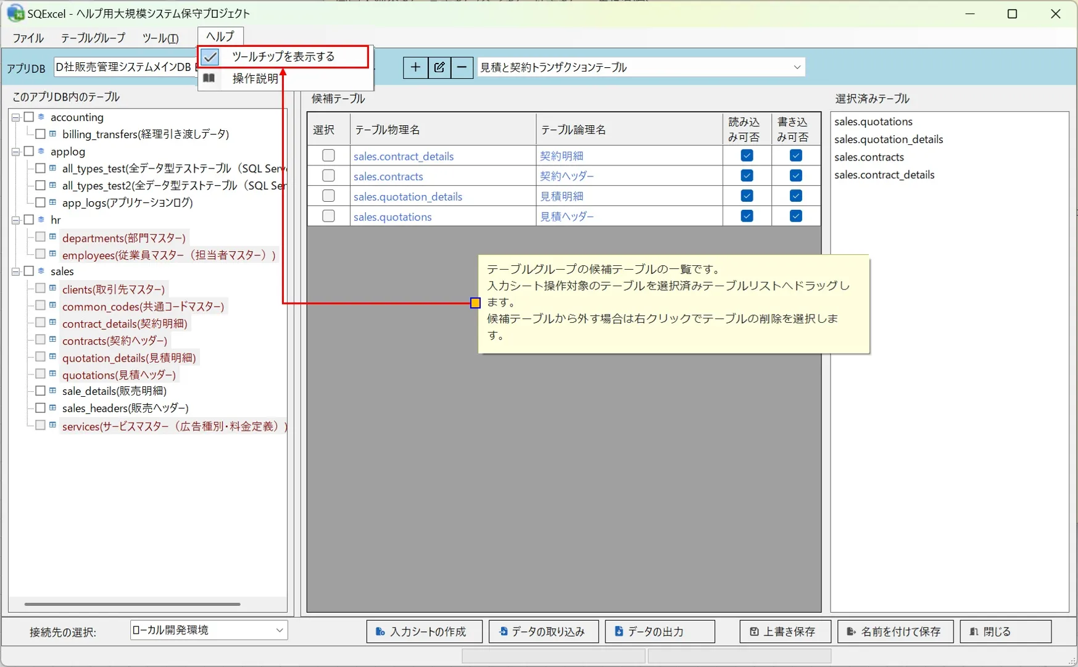
Task: Open the テーブルグループ menu
Action: (x=93, y=38)
